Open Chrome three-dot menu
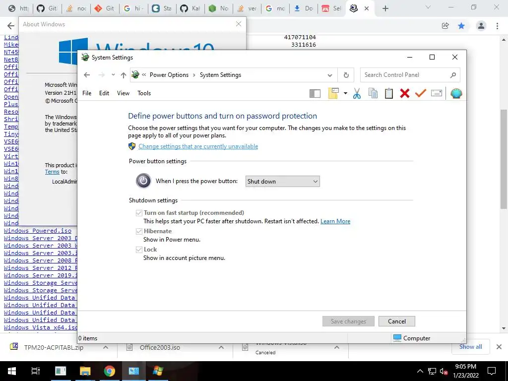This screenshot has width=508, height=381. tap(497, 26)
